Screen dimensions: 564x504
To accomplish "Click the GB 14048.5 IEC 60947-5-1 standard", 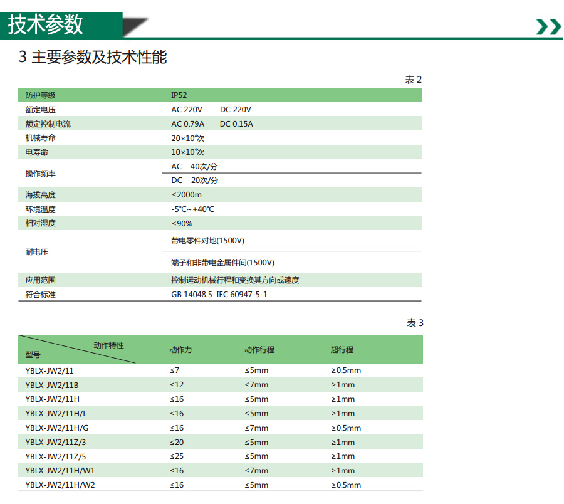I will click(219, 294).
